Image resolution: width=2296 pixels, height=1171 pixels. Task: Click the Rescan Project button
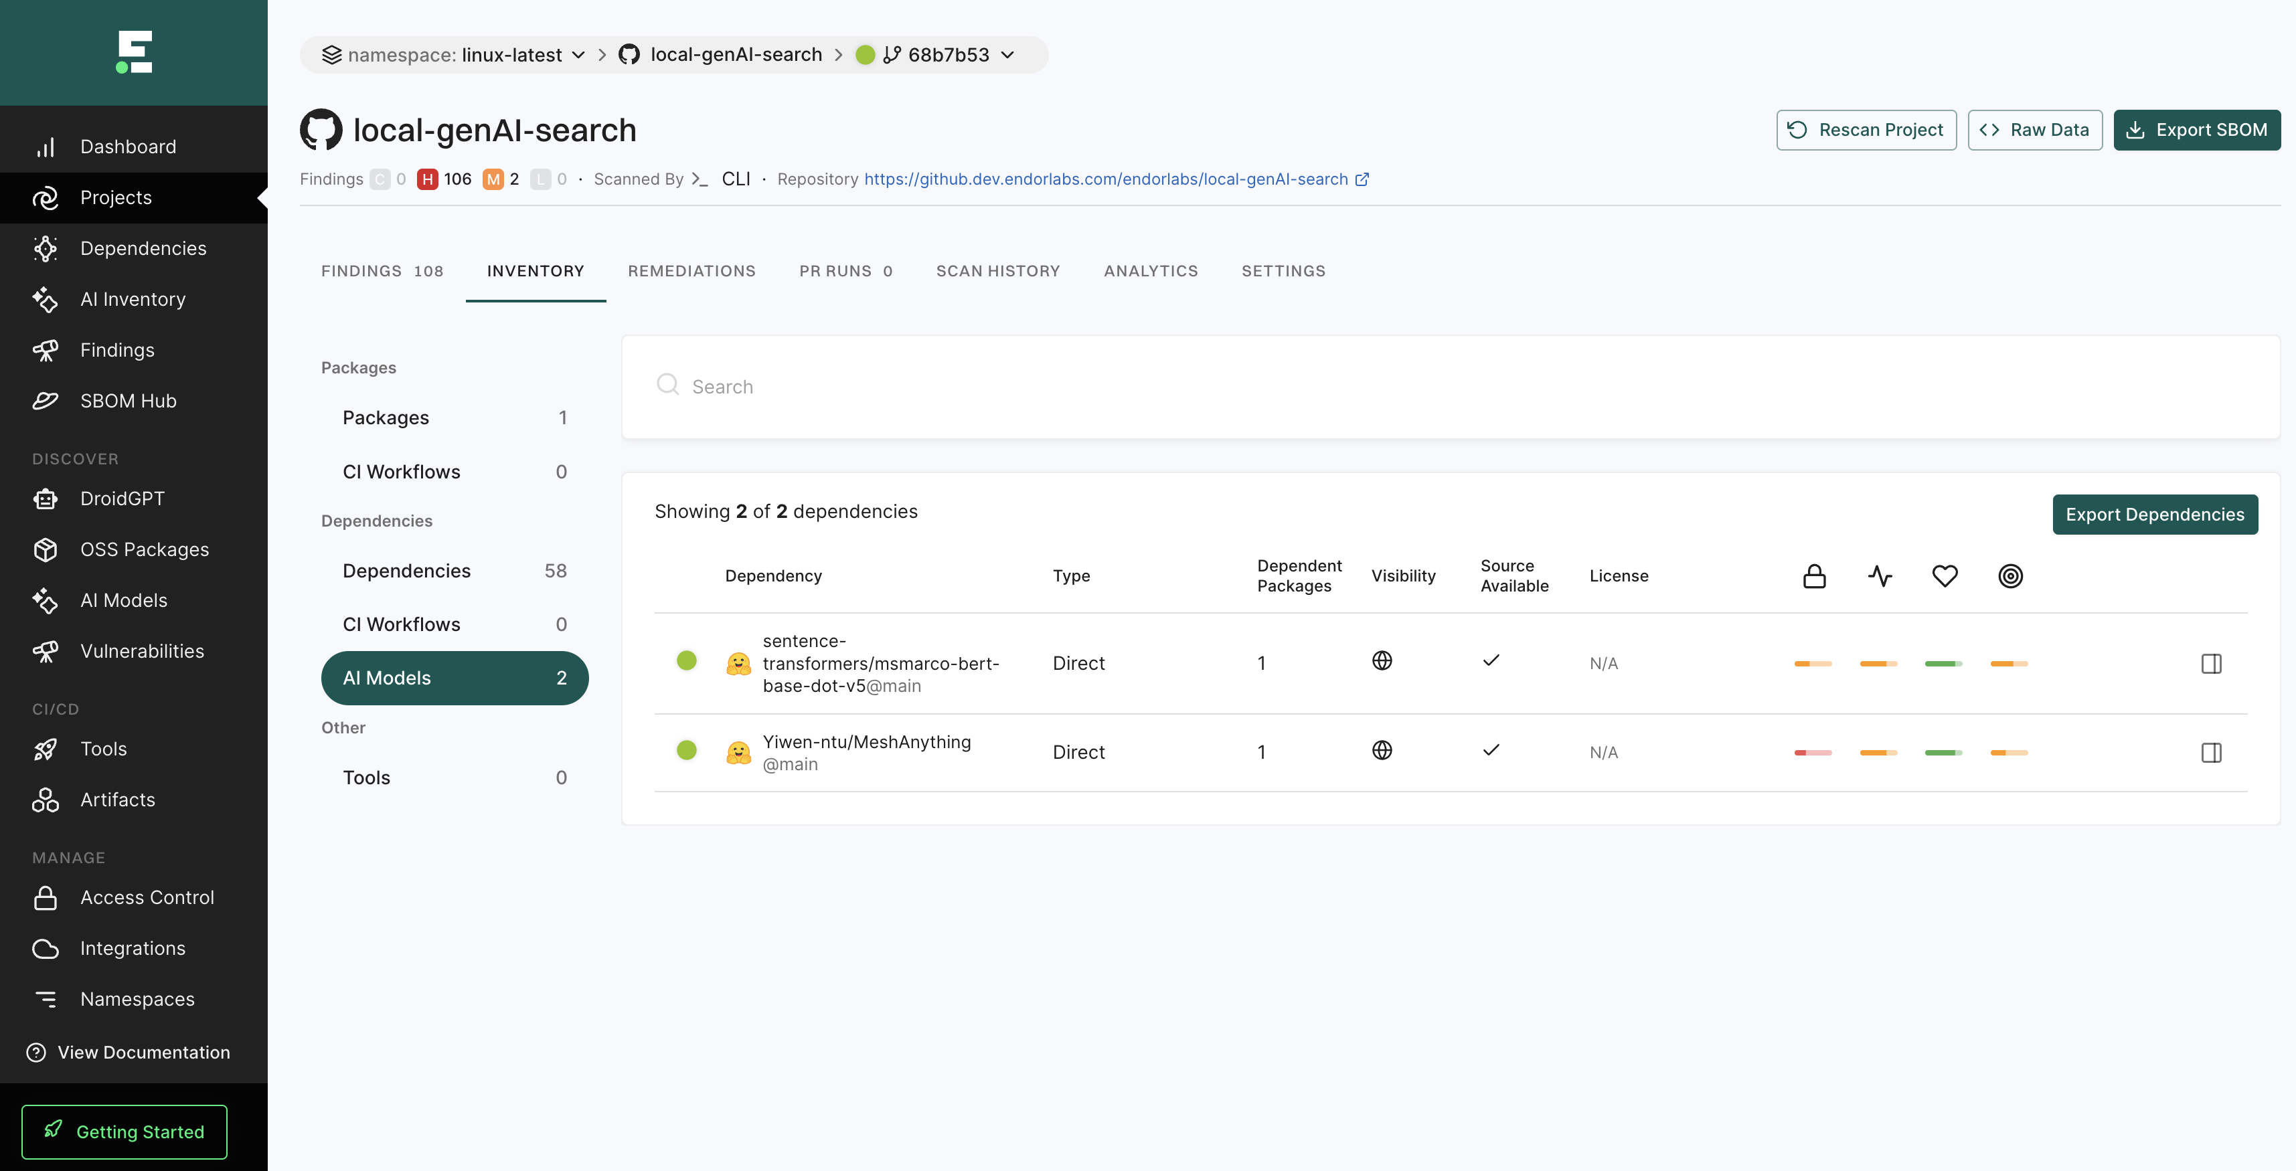point(1866,130)
